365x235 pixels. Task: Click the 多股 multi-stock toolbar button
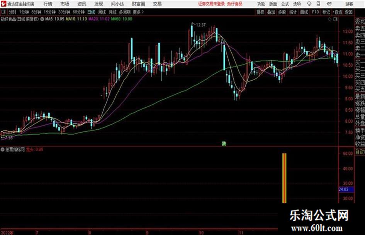[282, 12]
